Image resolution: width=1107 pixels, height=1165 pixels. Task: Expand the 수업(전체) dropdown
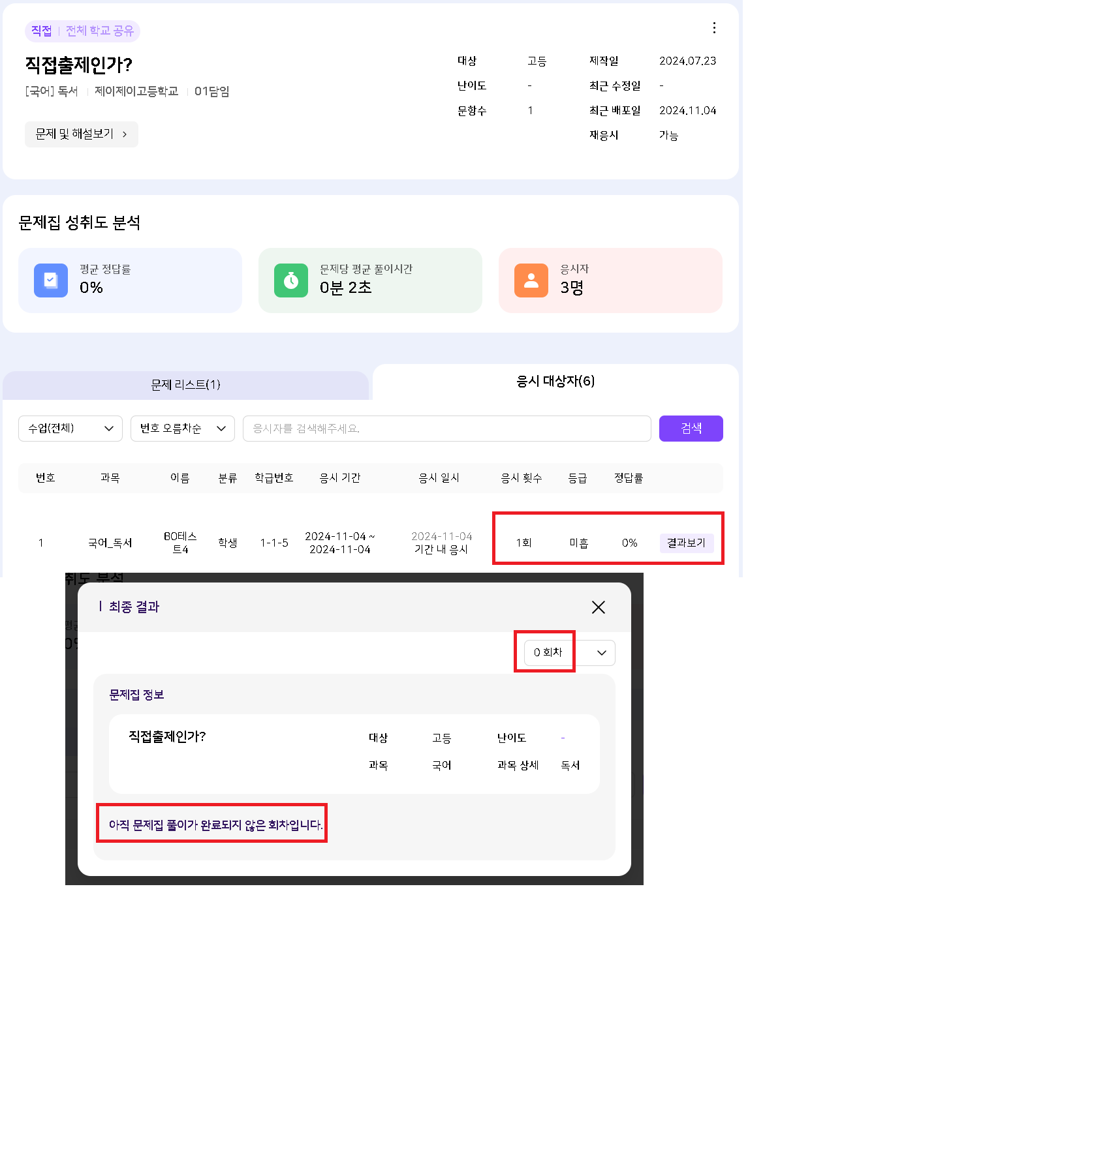pos(70,429)
